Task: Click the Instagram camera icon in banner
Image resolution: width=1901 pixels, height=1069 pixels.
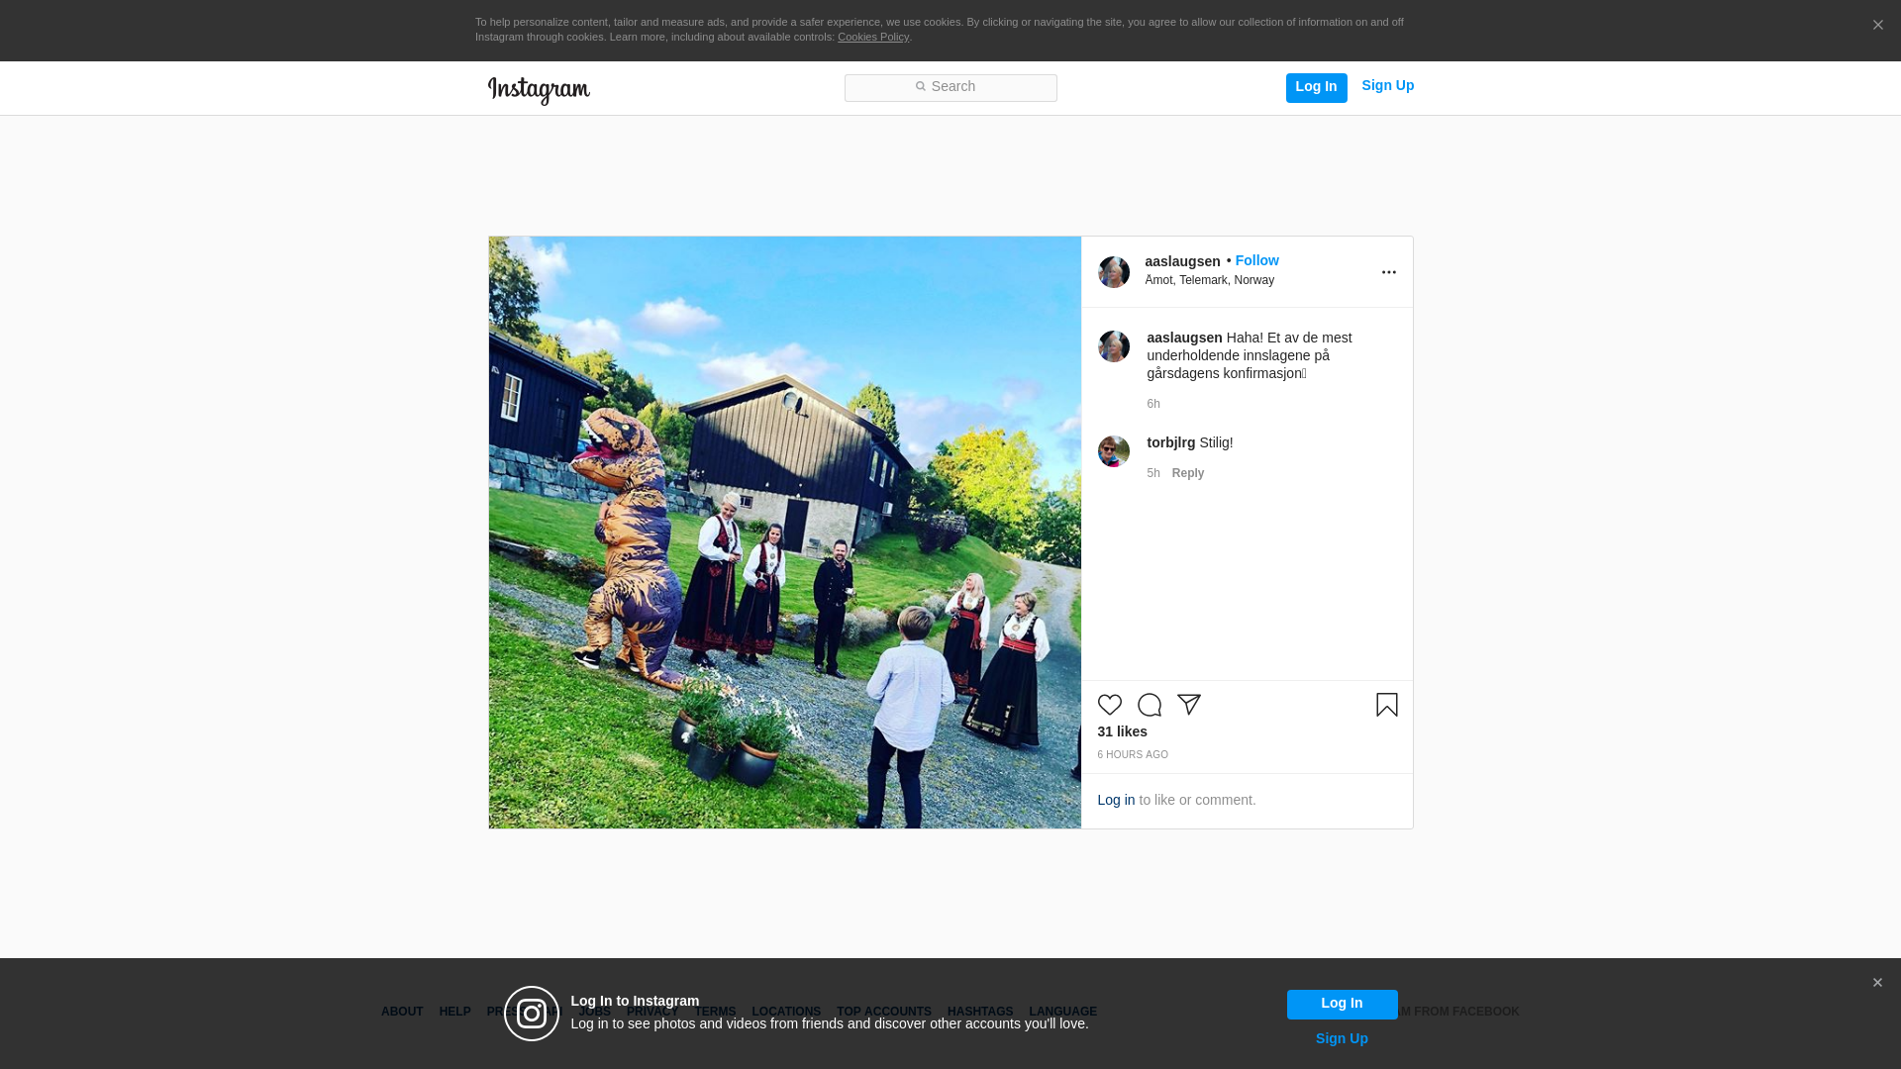Action: [x=532, y=1014]
